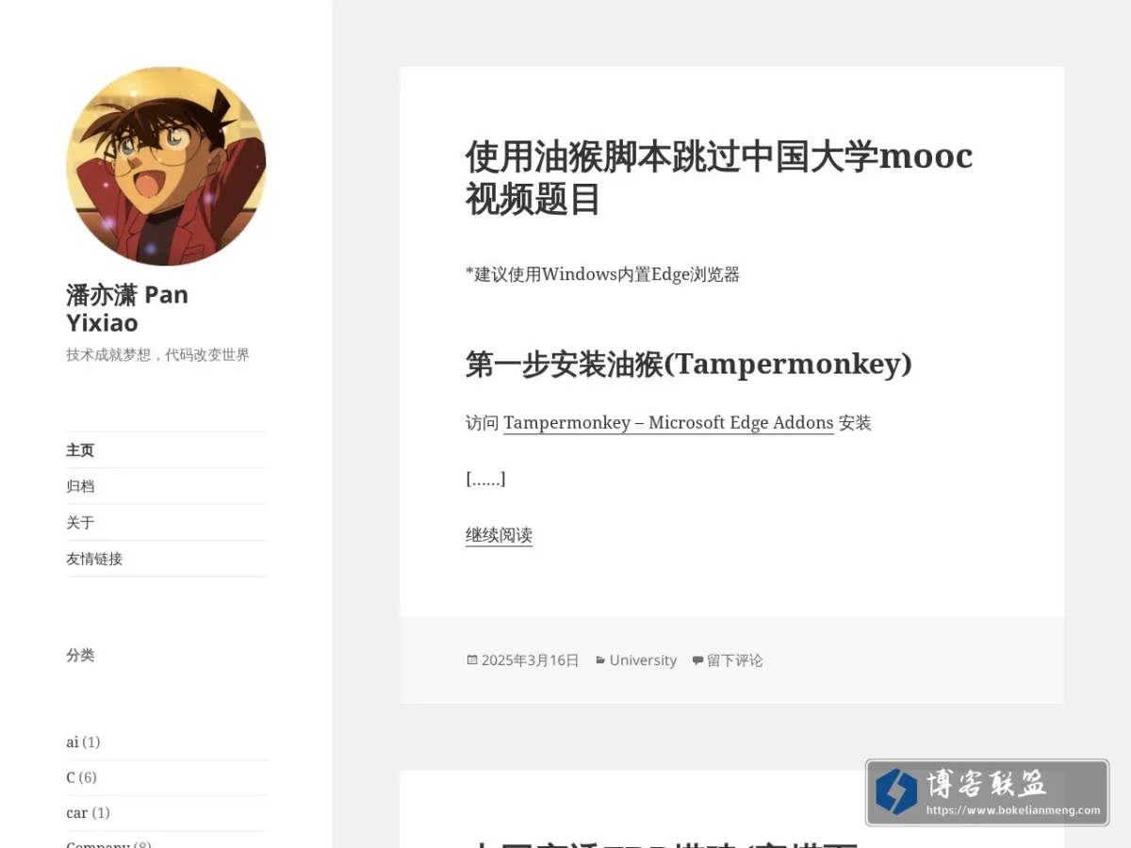Open the University category link
This screenshot has width=1131, height=848.
pos(643,660)
